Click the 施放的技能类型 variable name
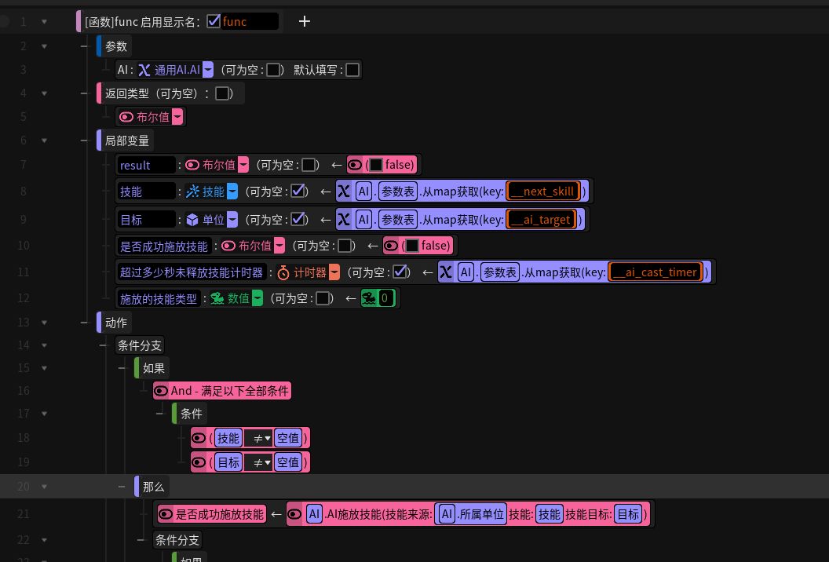The image size is (829, 562). [158, 299]
